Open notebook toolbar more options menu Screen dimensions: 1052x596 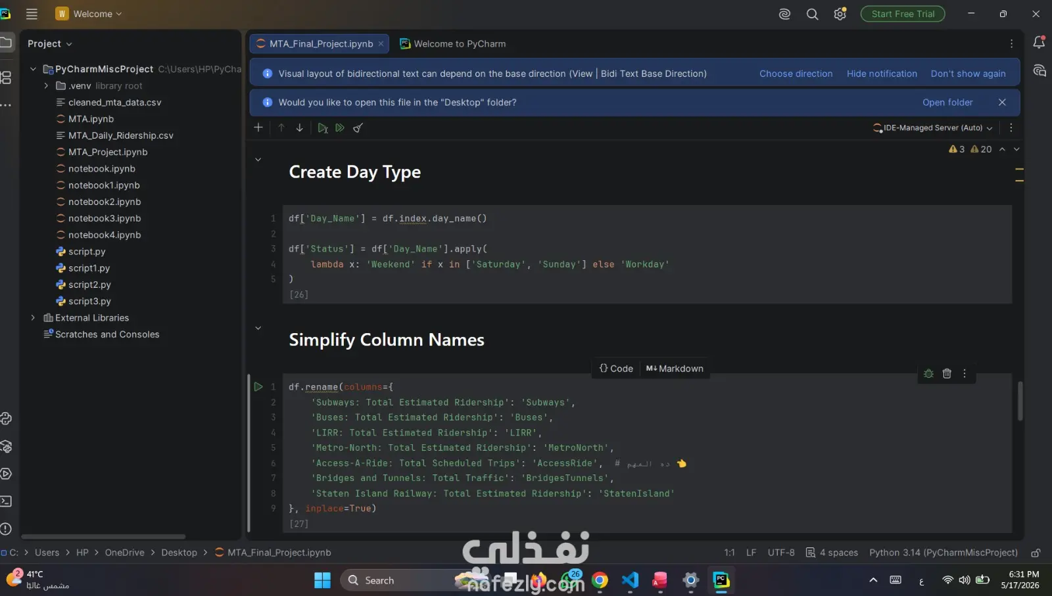1011,127
